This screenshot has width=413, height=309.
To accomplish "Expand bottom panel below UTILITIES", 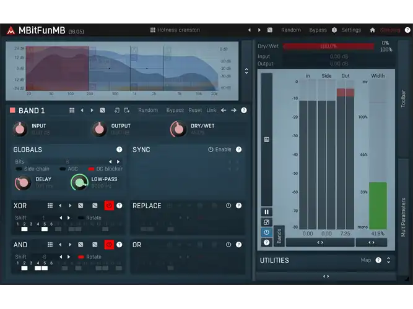I will (326, 276).
